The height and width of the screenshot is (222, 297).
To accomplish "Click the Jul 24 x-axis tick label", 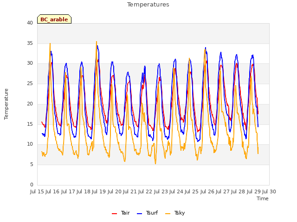I will tap(176, 191).
